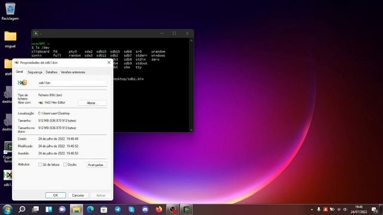
Task: Select the Cygwin Terminal desktop shortcut
Action: [8, 152]
